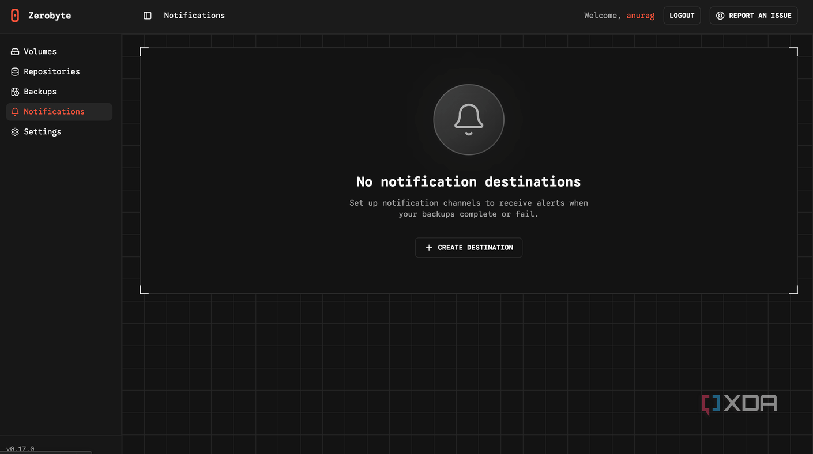Click the Logout button

(x=682, y=16)
